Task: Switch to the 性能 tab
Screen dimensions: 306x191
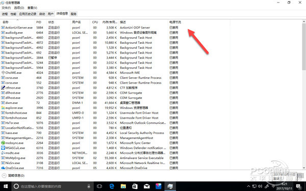Action: [x=13, y=14]
